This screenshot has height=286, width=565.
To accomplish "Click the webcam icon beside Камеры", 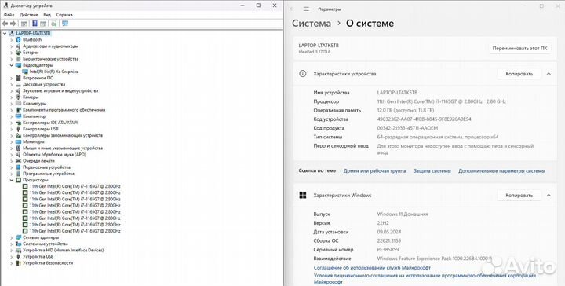I will click(x=18, y=97).
